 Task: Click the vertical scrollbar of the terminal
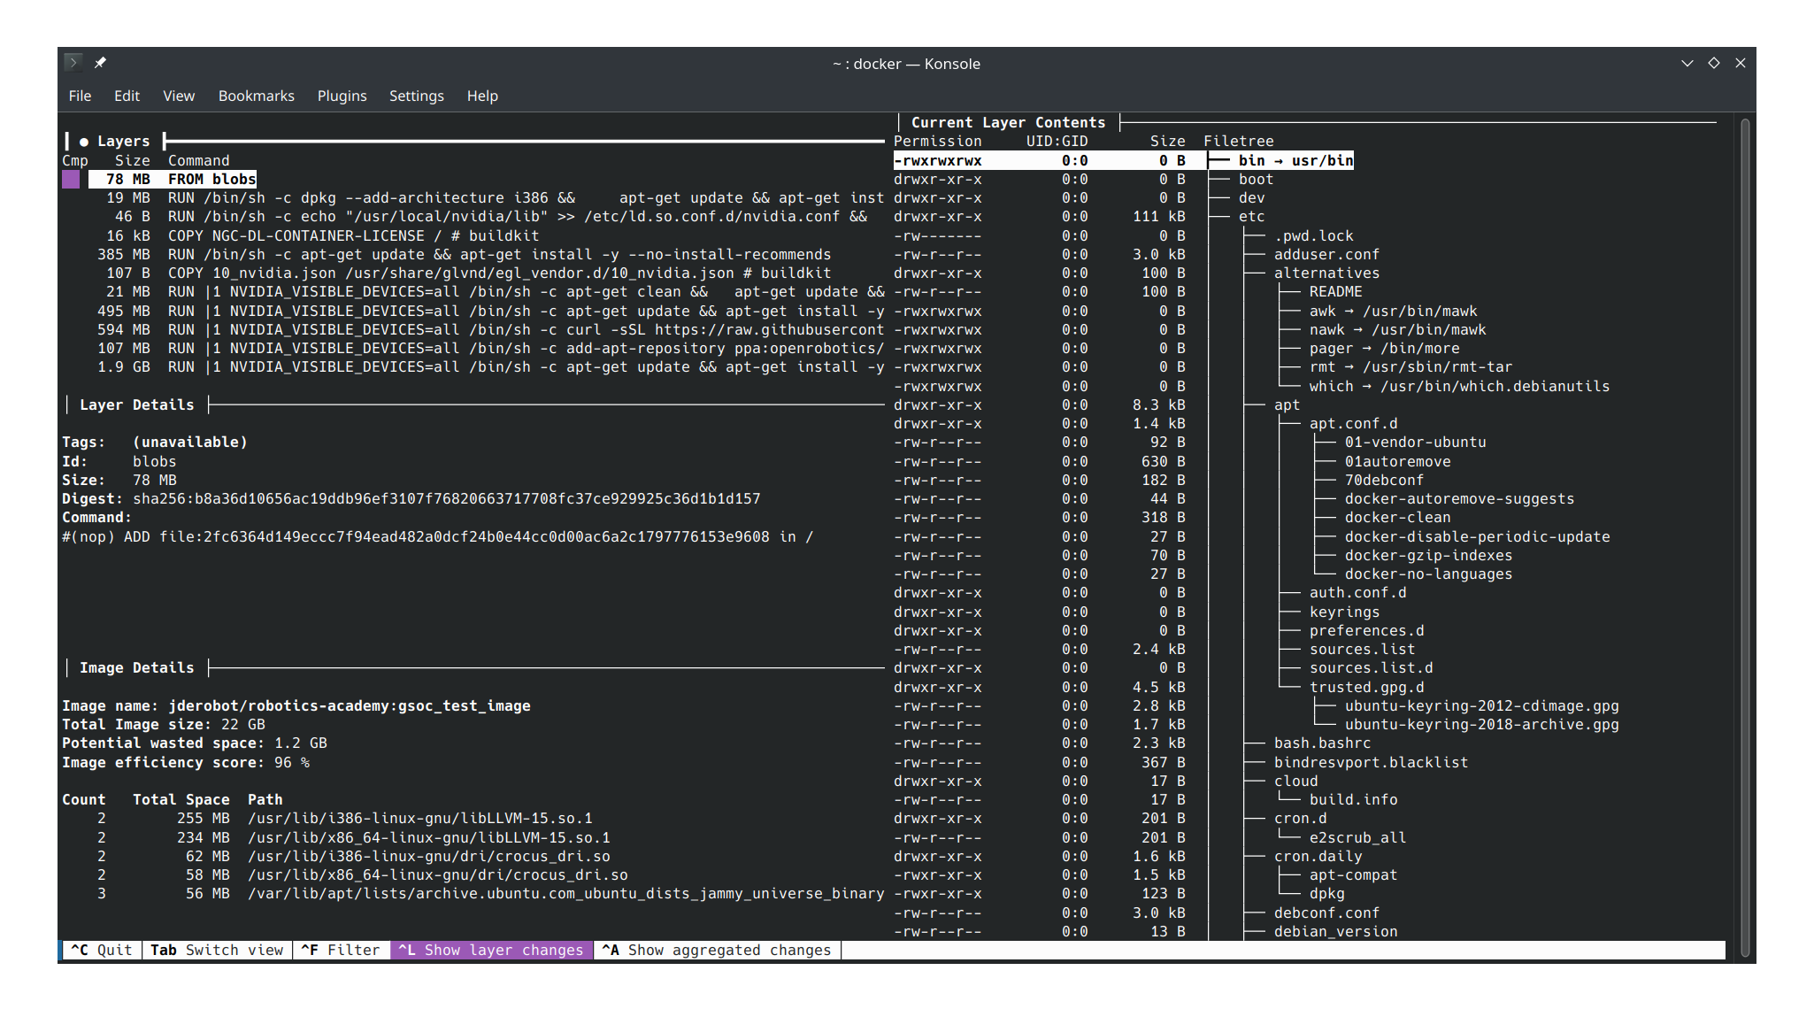(1745, 535)
